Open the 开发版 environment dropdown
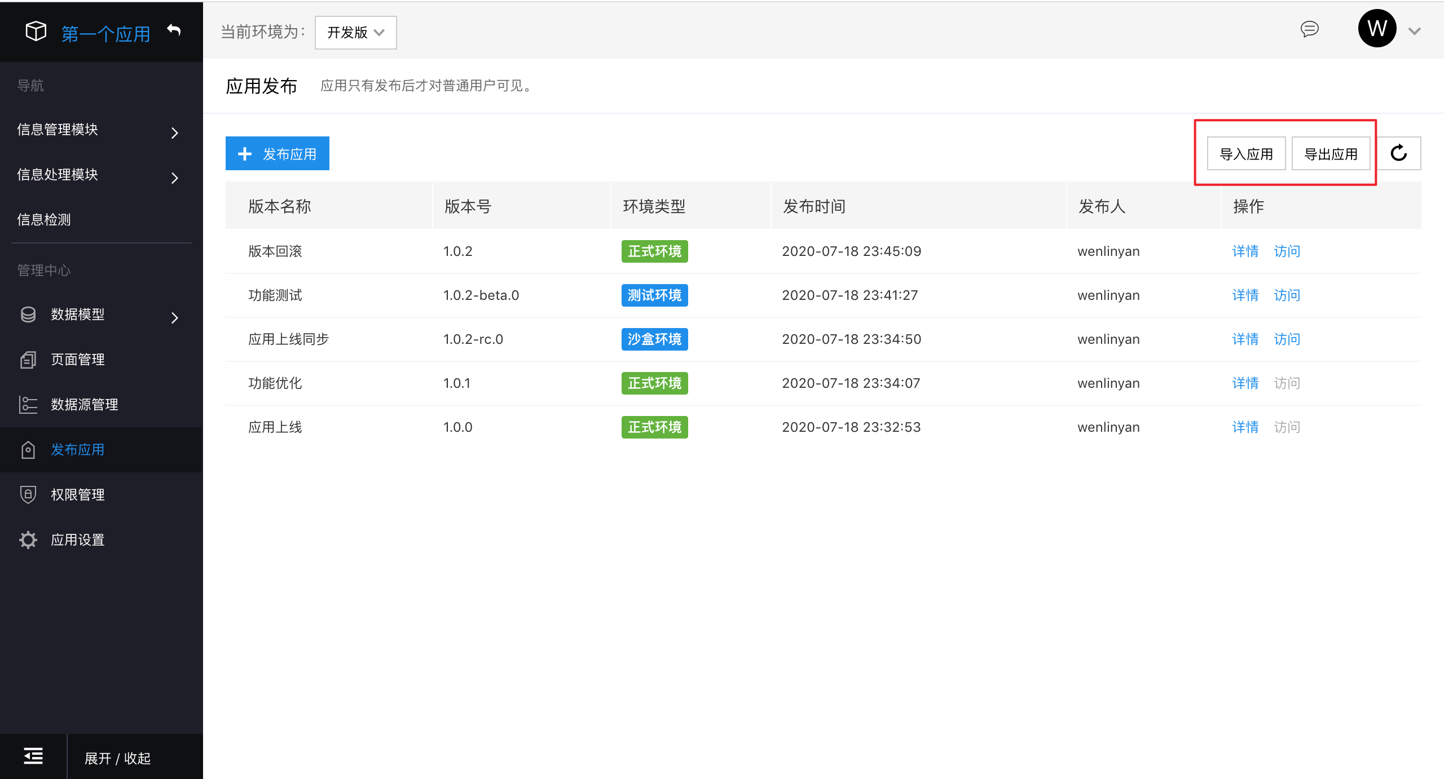The image size is (1444, 779). (355, 32)
